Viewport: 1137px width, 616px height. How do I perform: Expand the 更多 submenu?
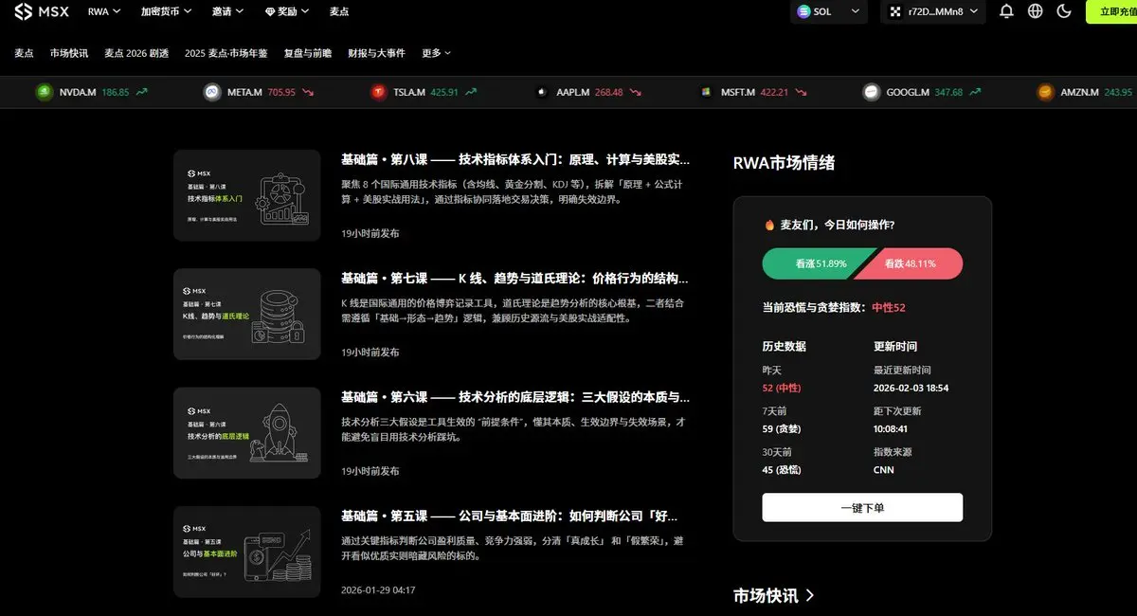436,53
